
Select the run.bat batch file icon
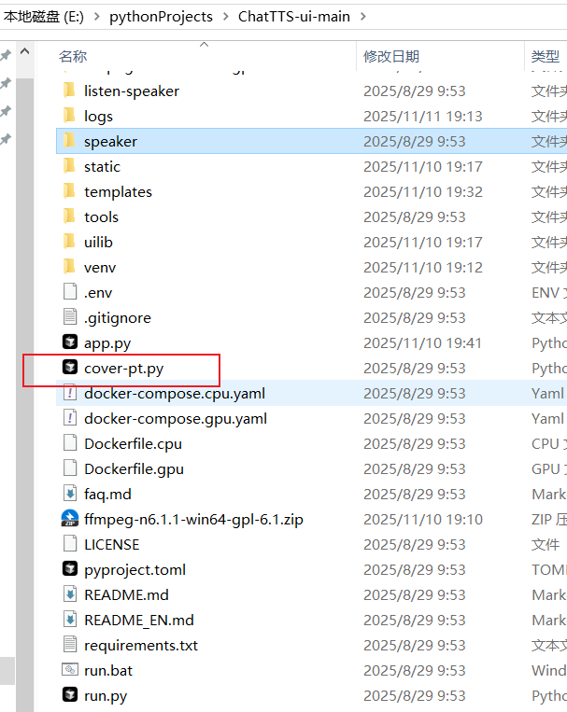click(70, 670)
